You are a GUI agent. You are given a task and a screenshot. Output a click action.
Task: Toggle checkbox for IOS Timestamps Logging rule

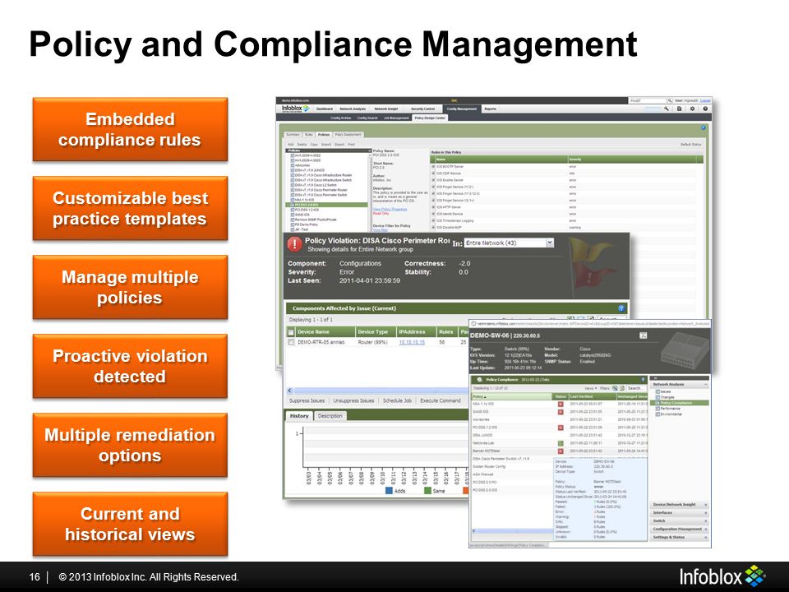[433, 220]
